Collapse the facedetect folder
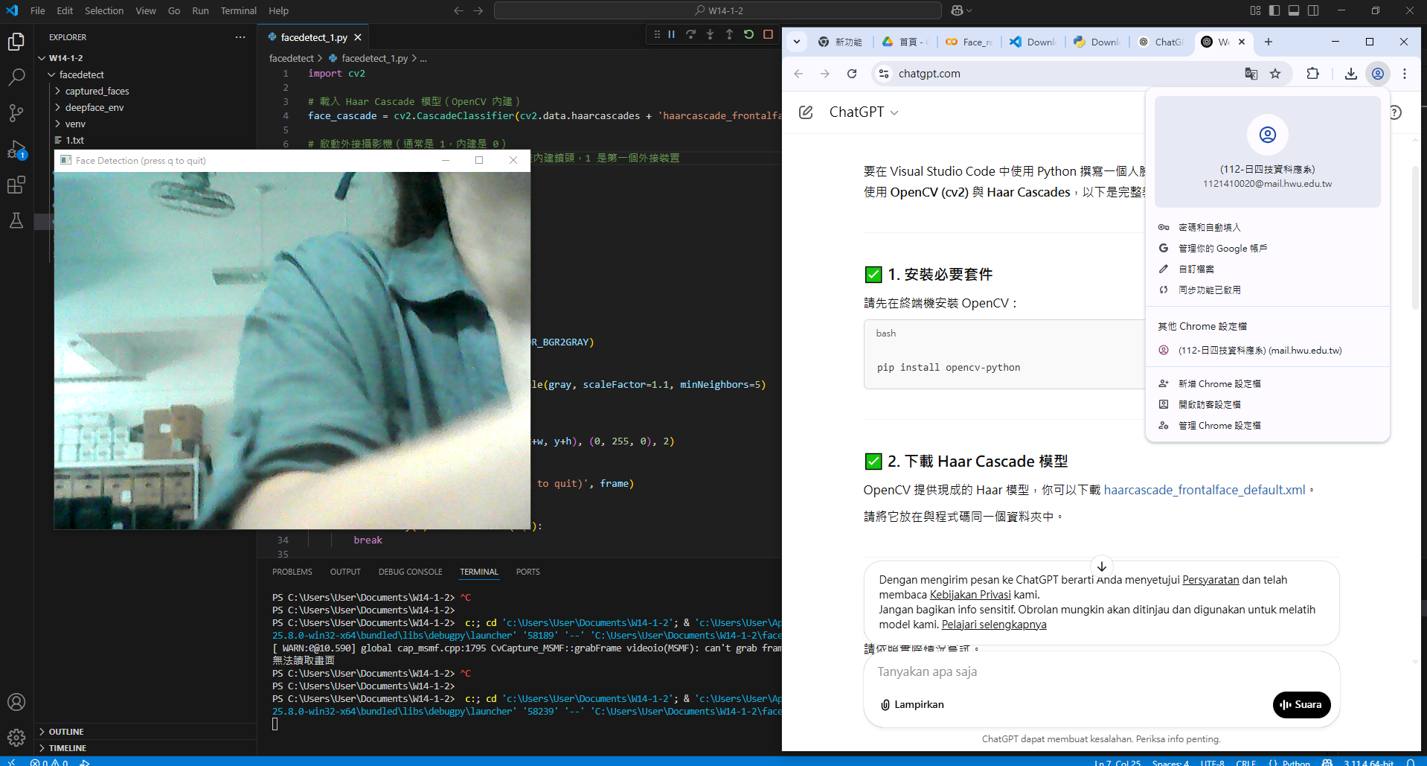 [x=81, y=74]
